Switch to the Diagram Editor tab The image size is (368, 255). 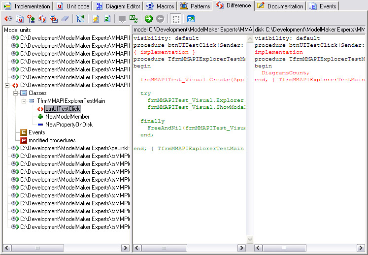(117, 6)
